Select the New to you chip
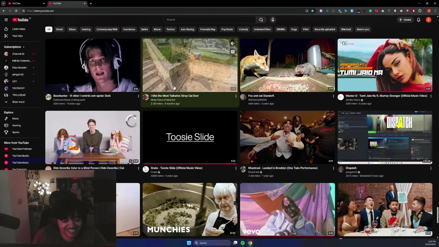The width and height of the screenshot is (439, 247). [x=363, y=30]
